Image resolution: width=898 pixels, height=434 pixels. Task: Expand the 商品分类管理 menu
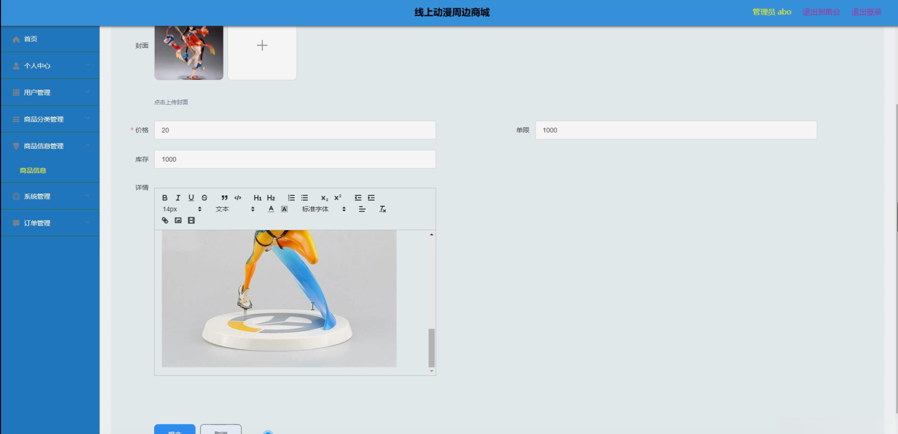pos(50,119)
